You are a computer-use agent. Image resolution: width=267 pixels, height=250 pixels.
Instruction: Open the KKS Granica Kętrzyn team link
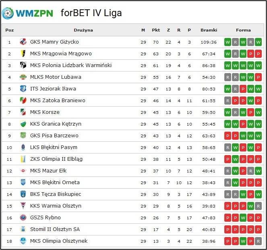[x=56, y=124]
